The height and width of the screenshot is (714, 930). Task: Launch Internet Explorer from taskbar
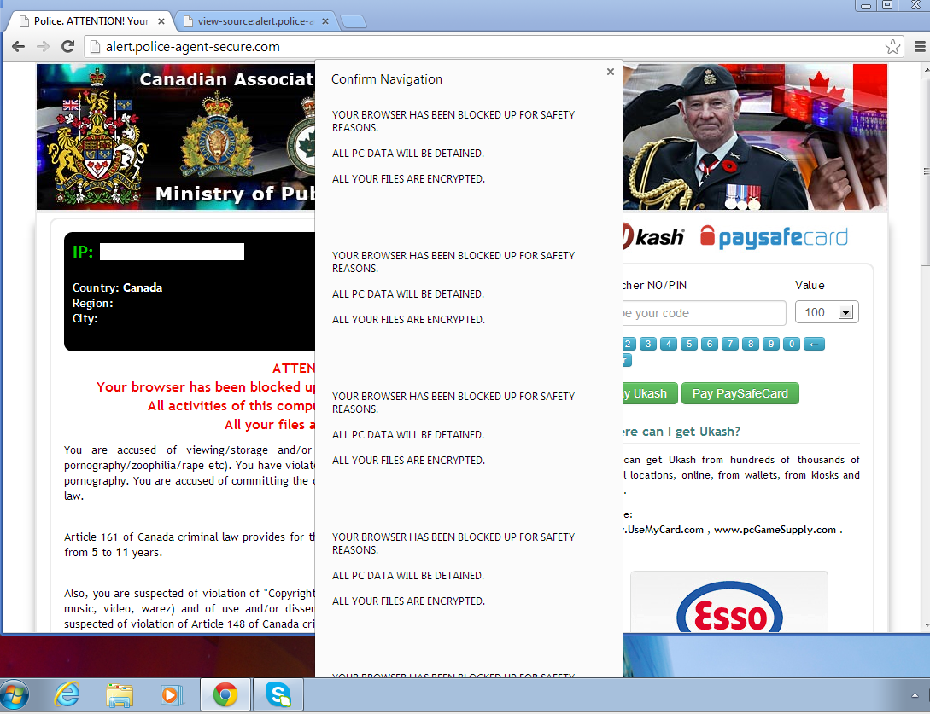67,694
